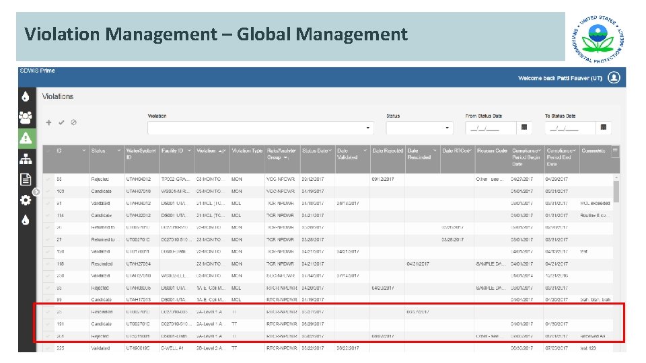The height and width of the screenshot is (363, 646).
Task: Select the row checkbox for ID 58
Action: [48, 179]
